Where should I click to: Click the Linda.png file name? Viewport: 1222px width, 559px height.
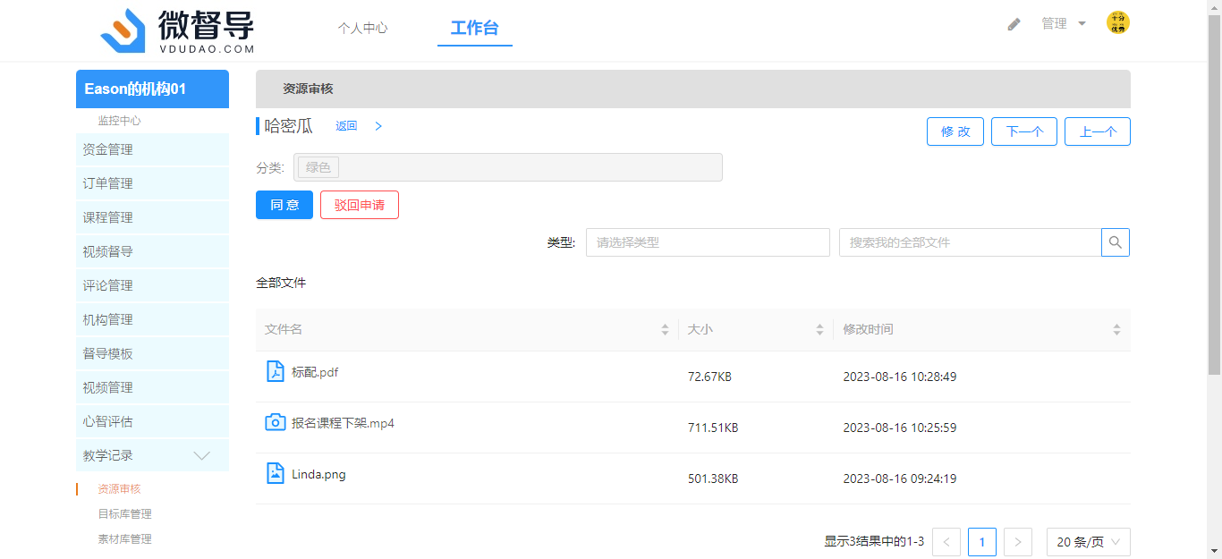tap(318, 474)
